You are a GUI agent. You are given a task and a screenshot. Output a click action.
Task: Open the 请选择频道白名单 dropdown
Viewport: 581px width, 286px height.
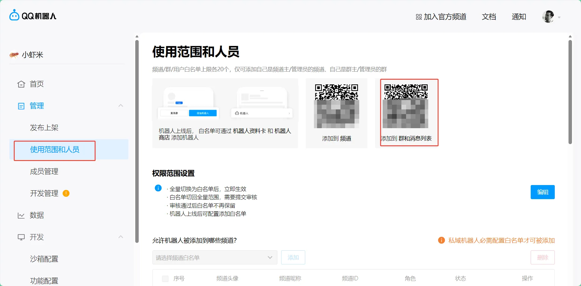215,258
